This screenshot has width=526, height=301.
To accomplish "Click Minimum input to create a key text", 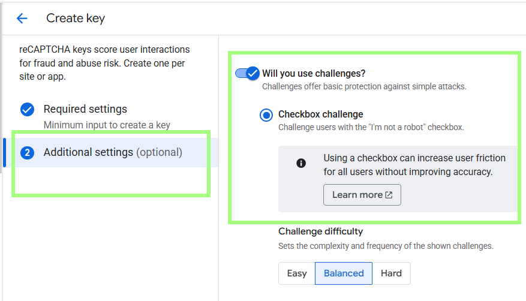I will (x=107, y=125).
